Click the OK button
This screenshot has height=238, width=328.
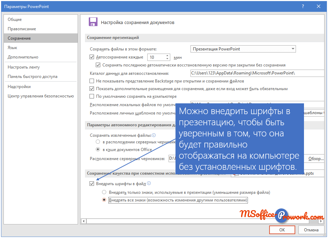282,230
